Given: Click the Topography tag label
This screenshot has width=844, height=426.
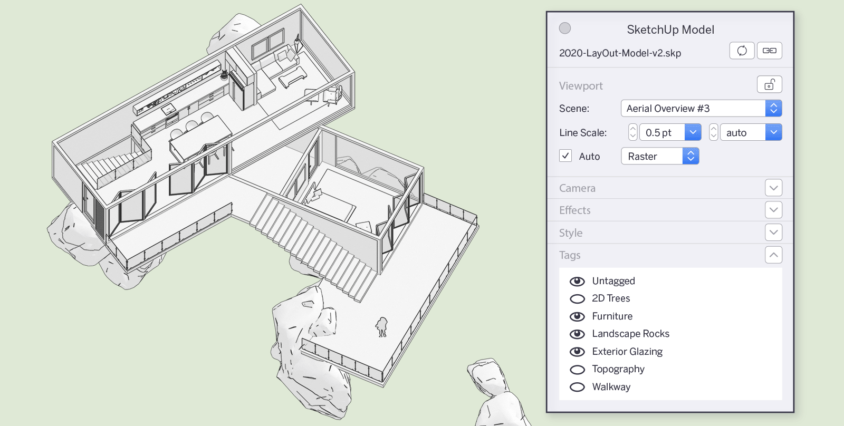Looking at the screenshot, I should (618, 369).
